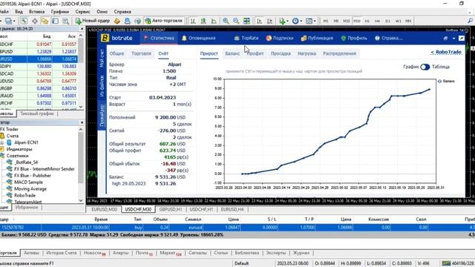475x267 pixels.
Task: Select RoboTrade expert in Navigator
Action: click(24, 195)
